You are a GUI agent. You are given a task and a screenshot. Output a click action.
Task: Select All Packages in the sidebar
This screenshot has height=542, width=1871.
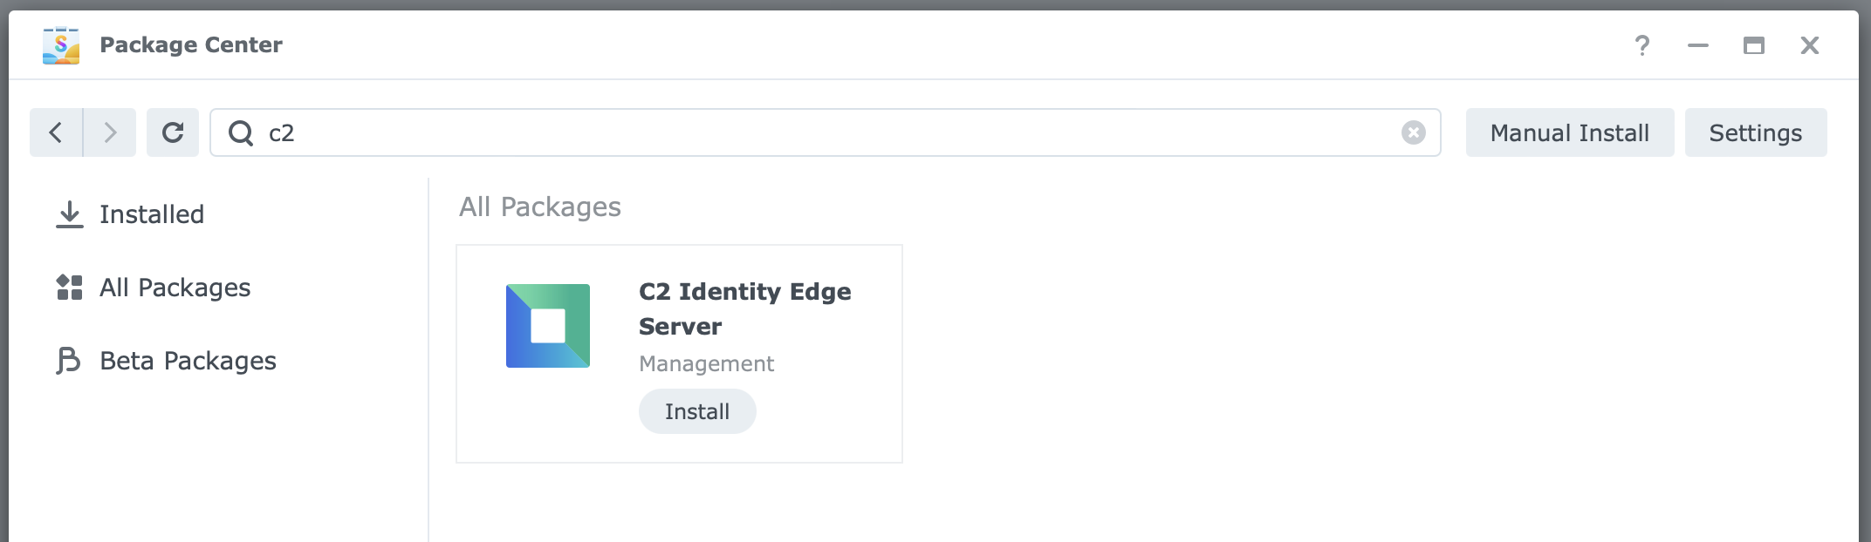point(153,288)
